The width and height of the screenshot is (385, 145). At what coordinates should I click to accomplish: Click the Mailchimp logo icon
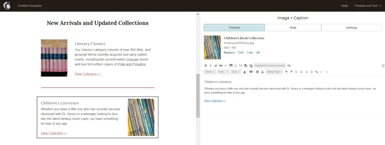[7, 6]
